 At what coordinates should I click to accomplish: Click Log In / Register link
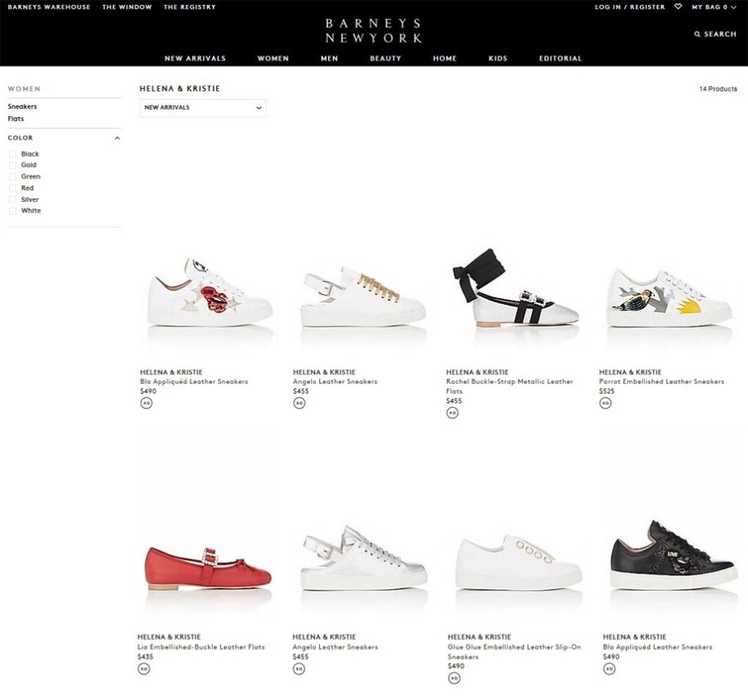pyautogui.click(x=630, y=7)
